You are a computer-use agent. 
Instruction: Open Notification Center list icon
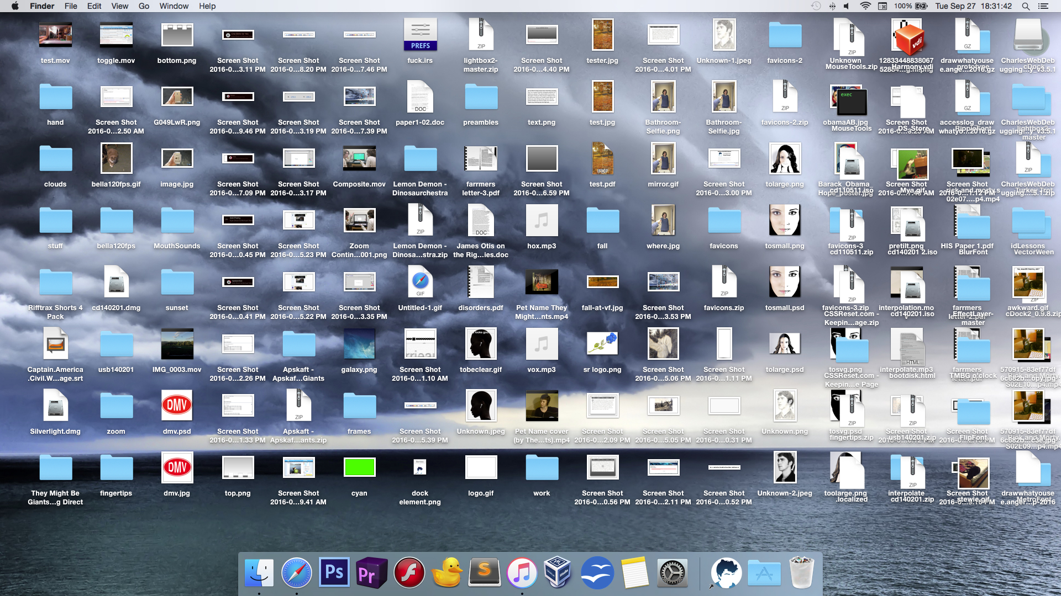[1043, 6]
